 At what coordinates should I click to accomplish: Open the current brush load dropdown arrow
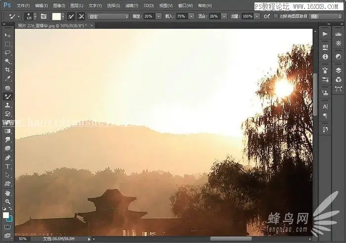click(63, 16)
